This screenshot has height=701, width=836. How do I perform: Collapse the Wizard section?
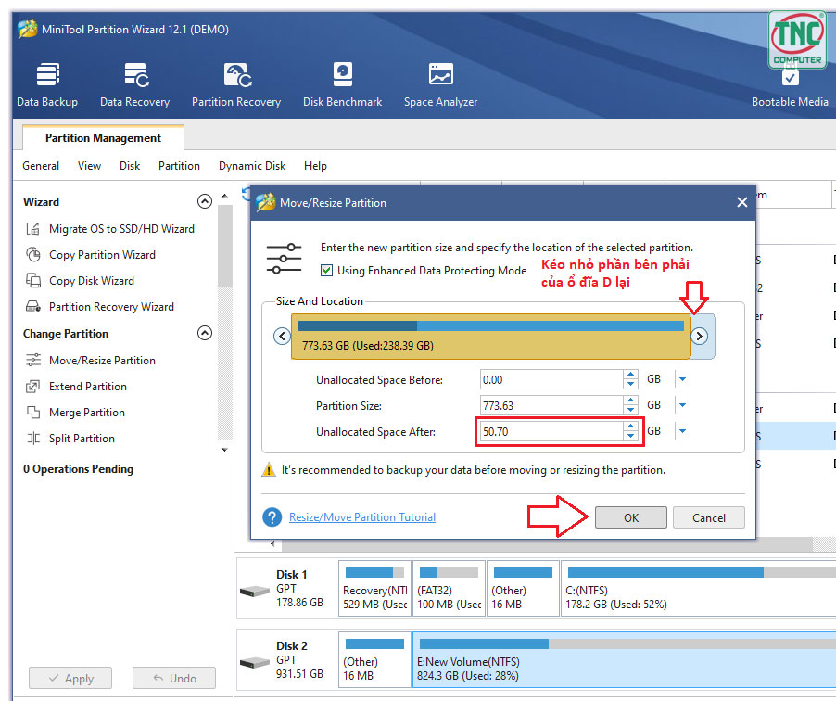(205, 201)
